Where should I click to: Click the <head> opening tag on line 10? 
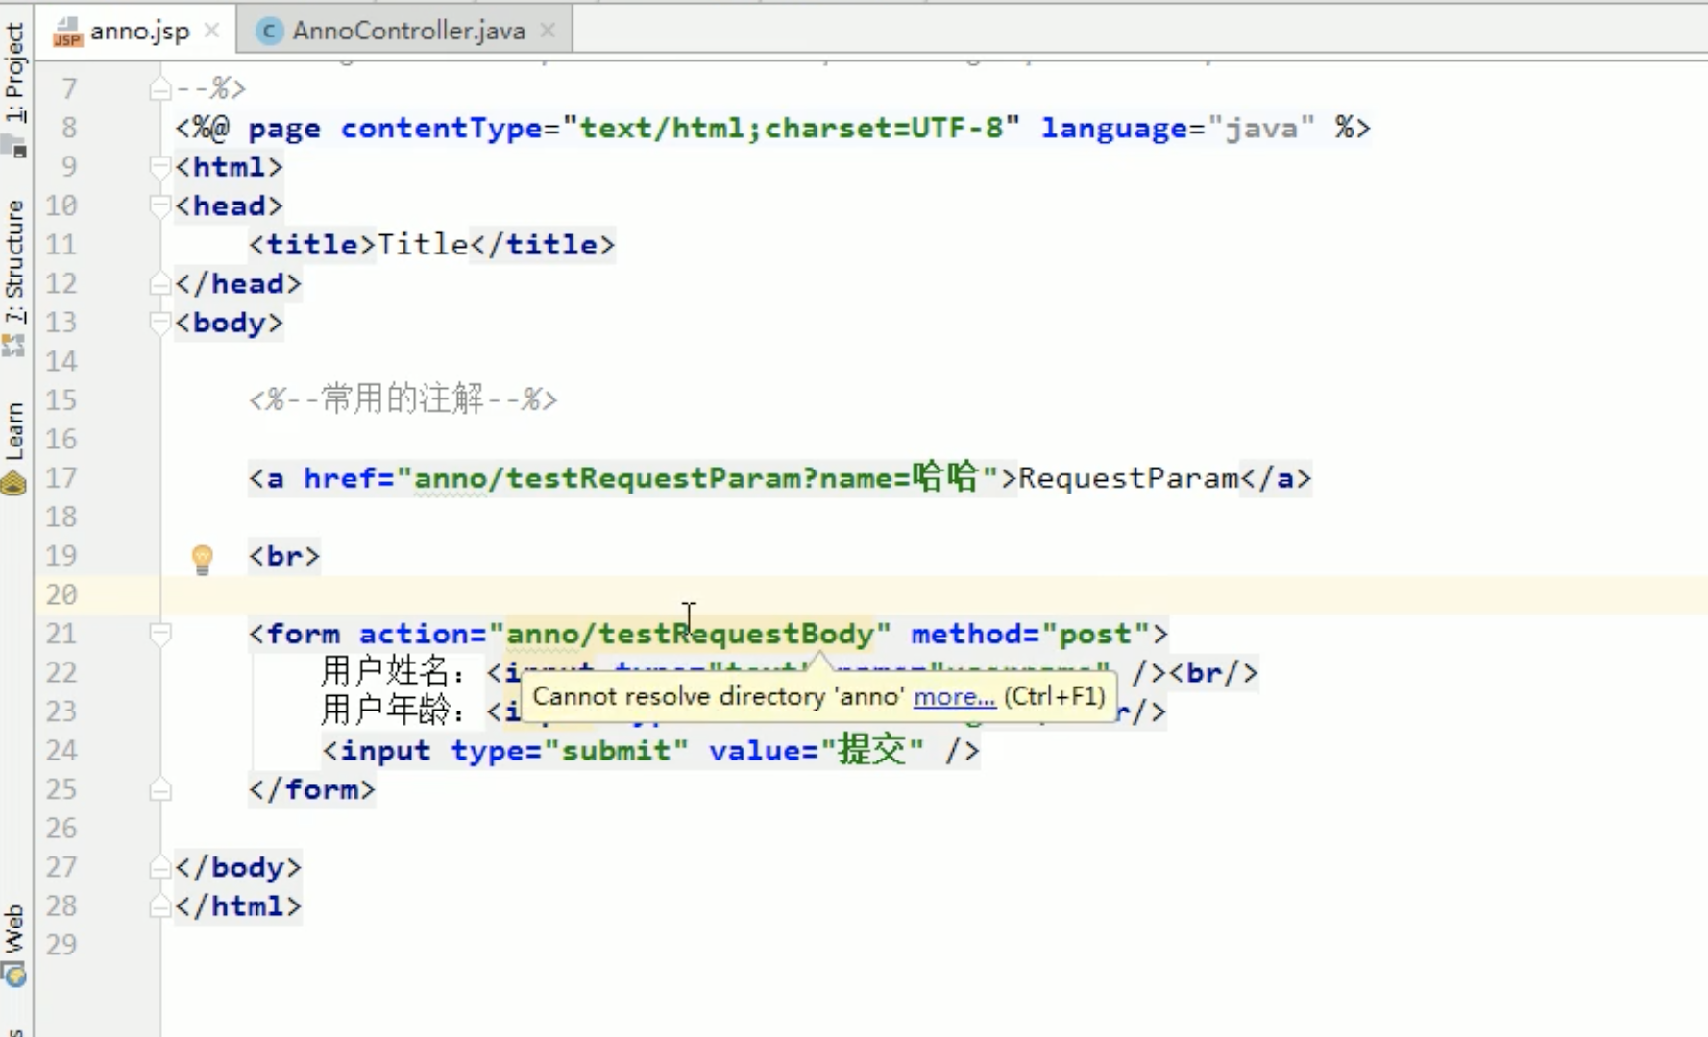[229, 205]
